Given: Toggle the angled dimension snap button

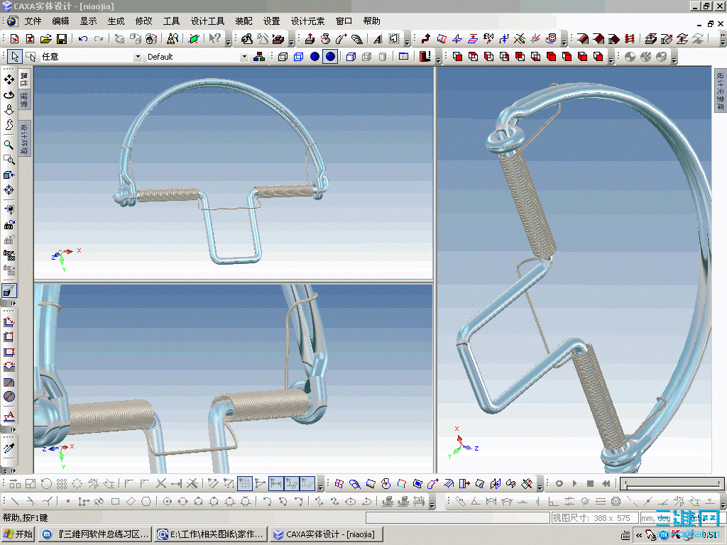Looking at the screenshot, I should pyautogui.click(x=292, y=484).
